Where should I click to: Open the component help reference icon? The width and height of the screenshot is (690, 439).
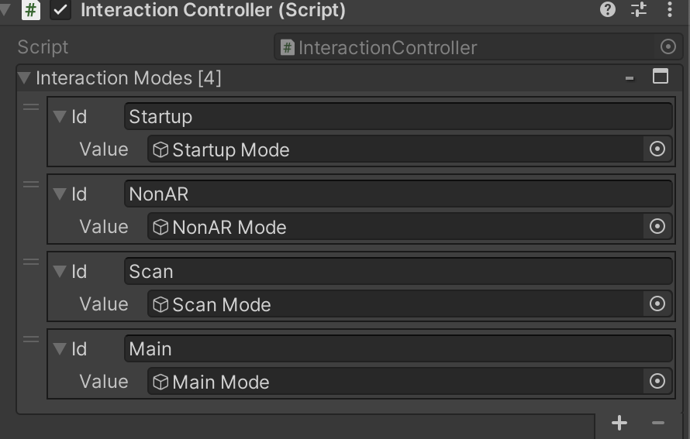click(608, 10)
